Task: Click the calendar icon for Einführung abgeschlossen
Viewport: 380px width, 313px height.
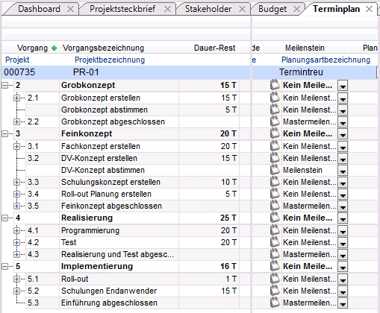Action: click(x=275, y=303)
